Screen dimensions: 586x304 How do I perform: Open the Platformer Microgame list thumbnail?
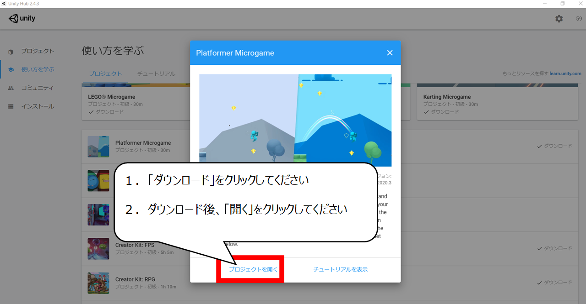[98, 147]
